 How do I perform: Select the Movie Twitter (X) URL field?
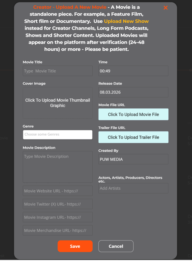58,204
